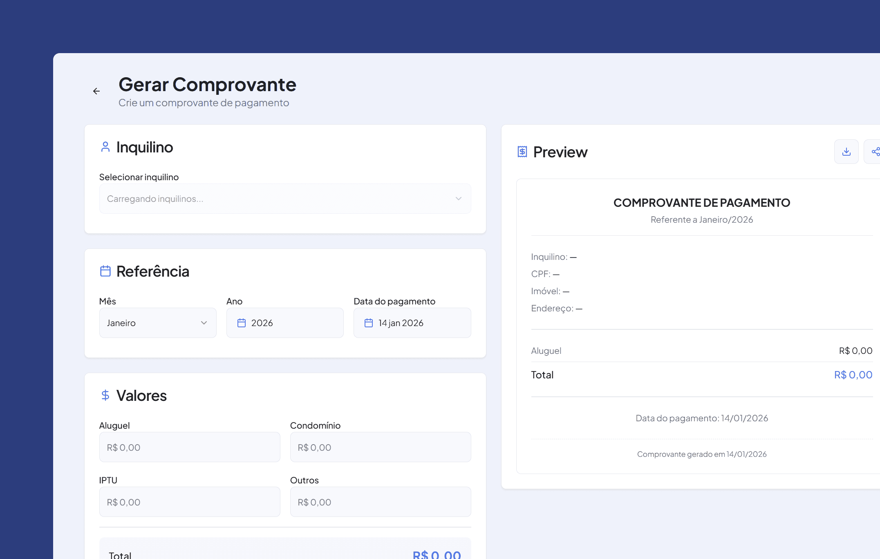Click the back arrow icon

(96, 91)
